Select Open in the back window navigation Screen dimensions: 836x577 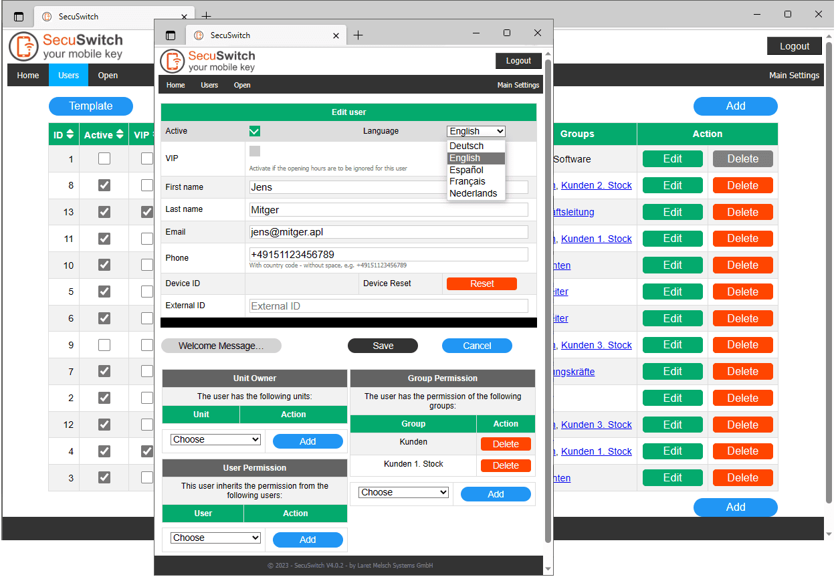[x=108, y=76]
